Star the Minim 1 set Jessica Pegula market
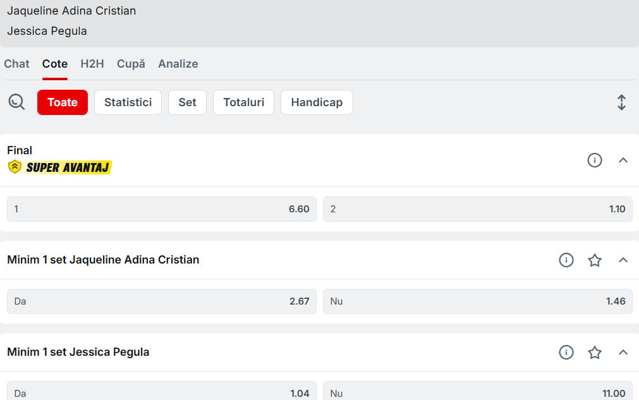This screenshot has height=400, width=639. pyautogui.click(x=595, y=352)
